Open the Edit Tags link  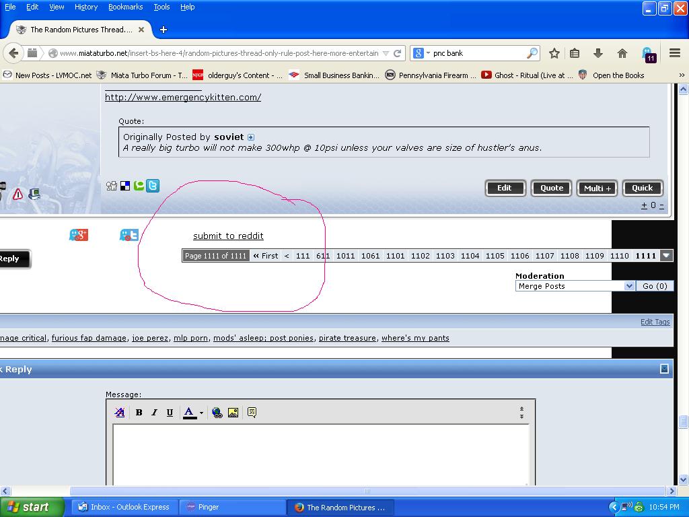point(655,322)
